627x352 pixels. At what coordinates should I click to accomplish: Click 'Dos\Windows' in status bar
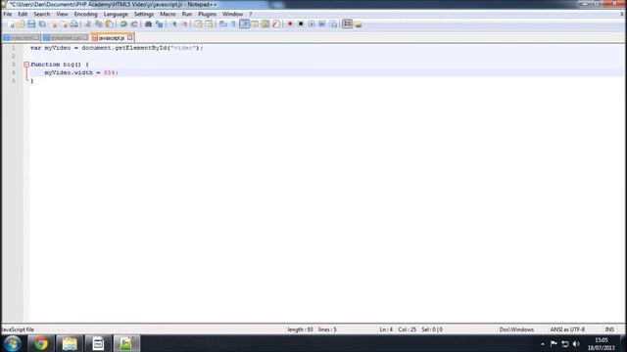click(x=516, y=330)
